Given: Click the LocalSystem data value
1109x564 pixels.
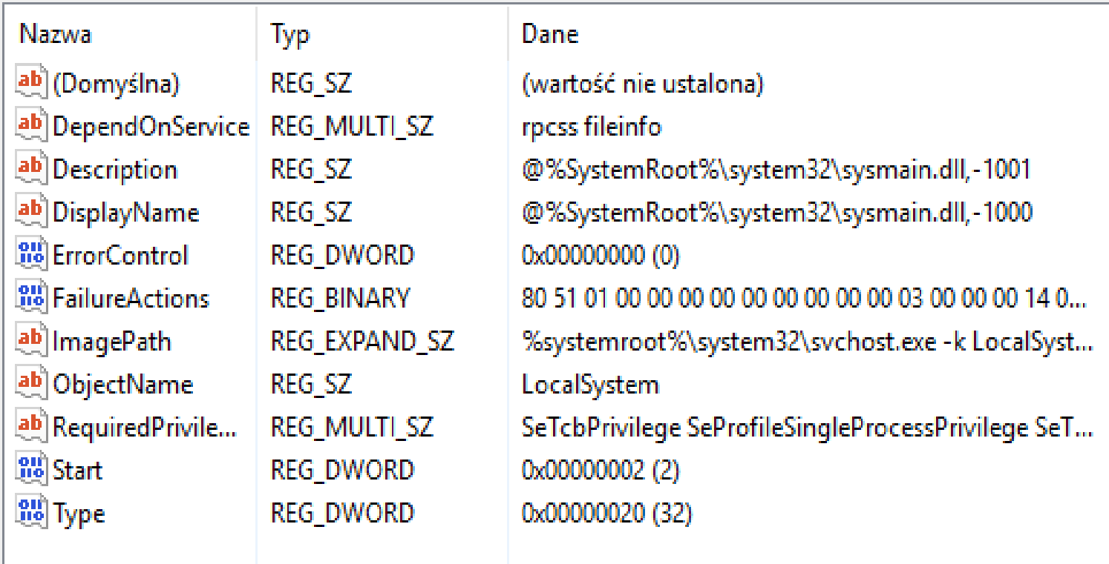Looking at the screenshot, I should pos(590,385).
